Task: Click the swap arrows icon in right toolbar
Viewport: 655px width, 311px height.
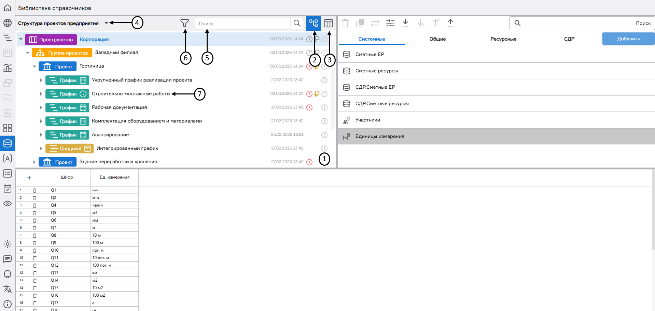Action: (375, 23)
